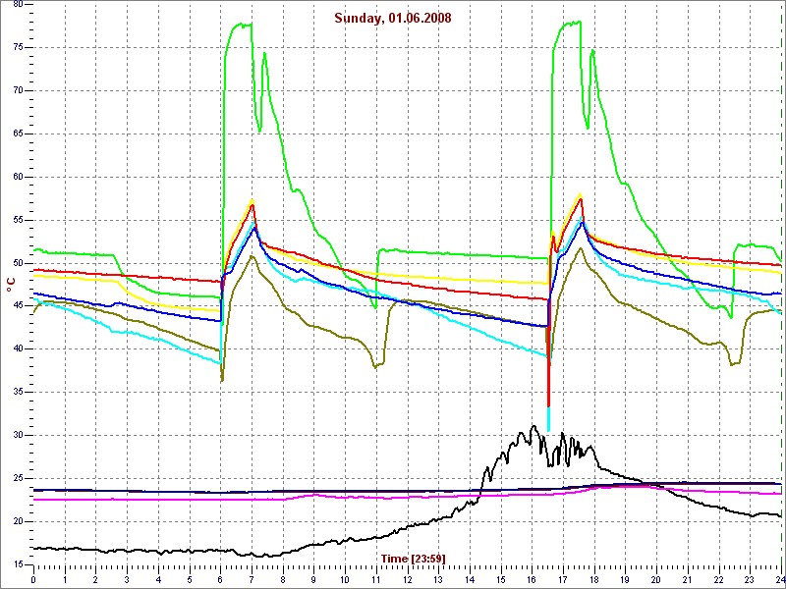Click the 15 label on the temperature axis
The height and width of the screenshot is (589, 786).
tap(19, 564)
